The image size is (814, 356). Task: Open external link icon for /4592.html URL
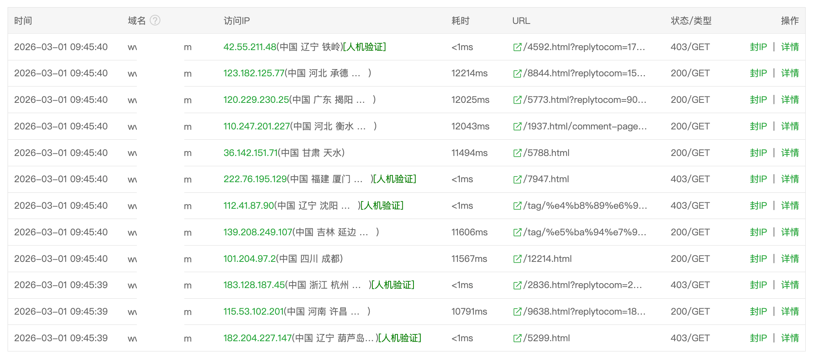(x=517, y=47)
